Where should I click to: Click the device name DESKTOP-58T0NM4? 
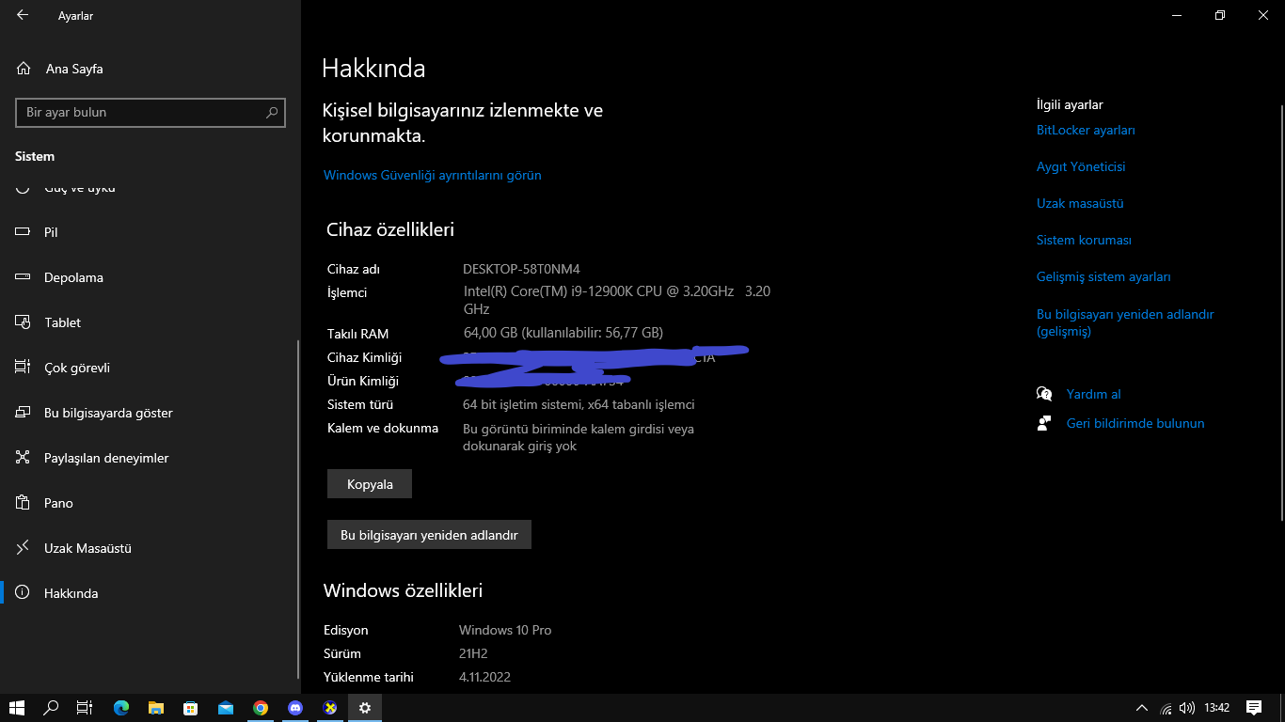521,269
